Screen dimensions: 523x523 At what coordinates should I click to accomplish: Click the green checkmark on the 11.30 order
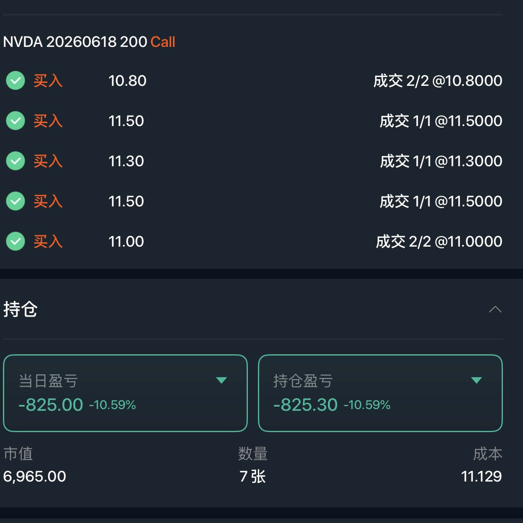tap(15, 161)
